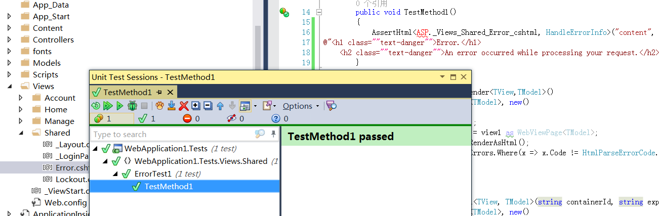Image resolution: width=659 pixels, height=216 pixels.
Task: Click the paw print icon in test toolbar
Action: click(x=159, y=106)
